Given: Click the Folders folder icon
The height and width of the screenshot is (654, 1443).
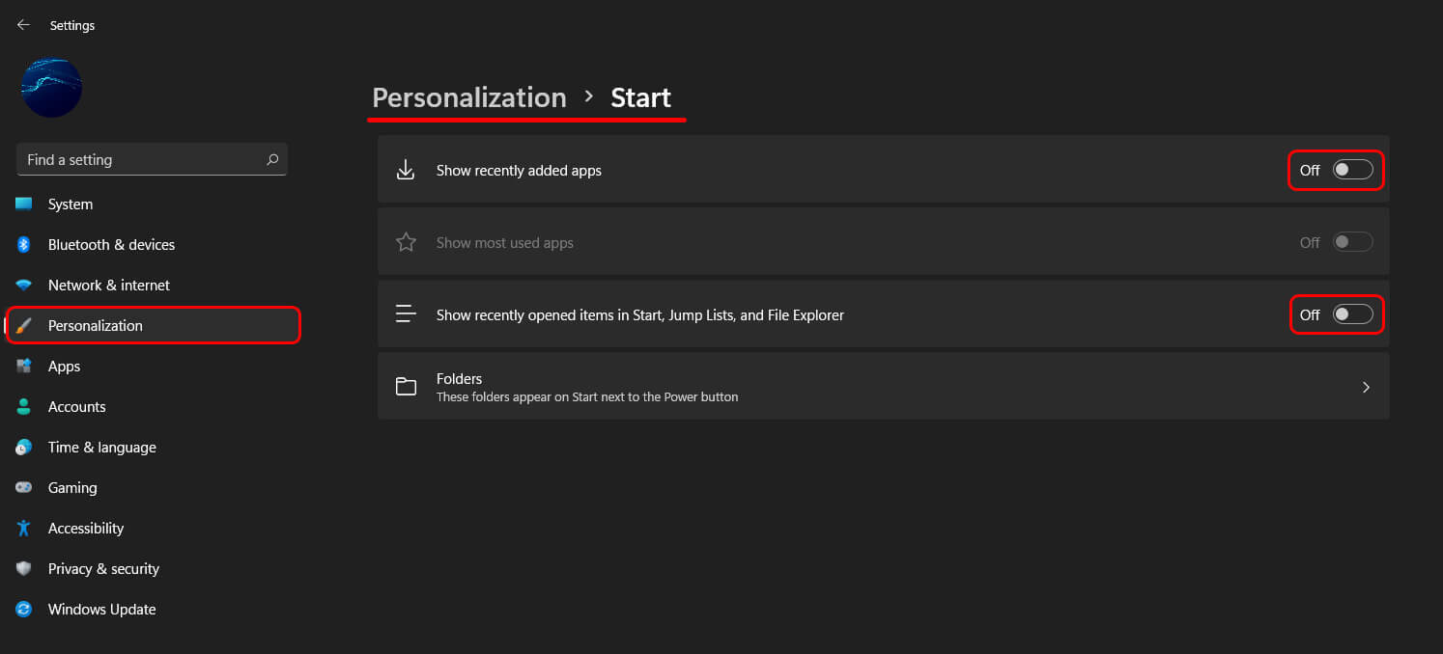Looking at the screenshot, I should click(x=406, y=387).
